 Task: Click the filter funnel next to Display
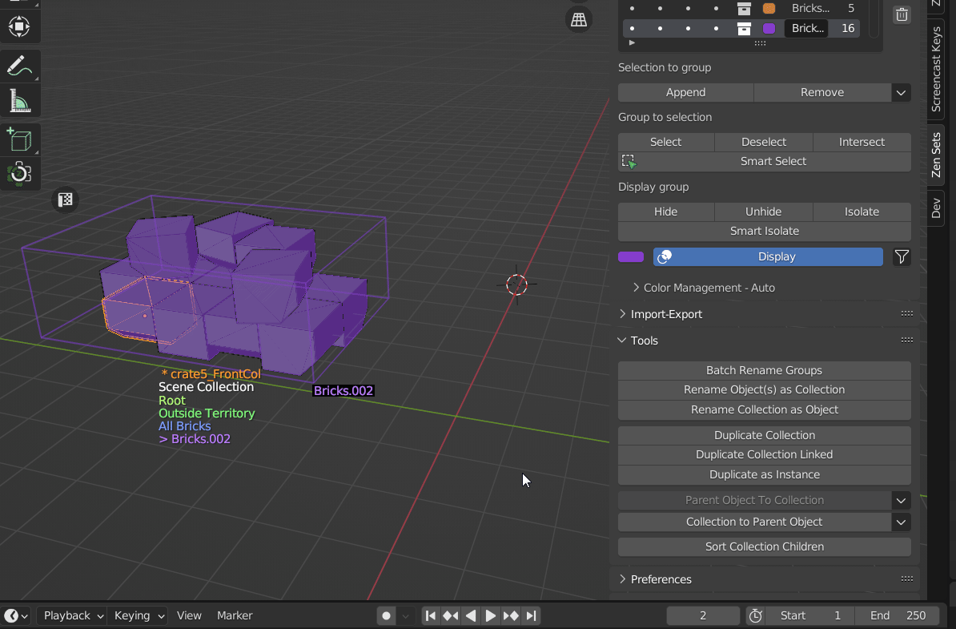click(902, 256)
